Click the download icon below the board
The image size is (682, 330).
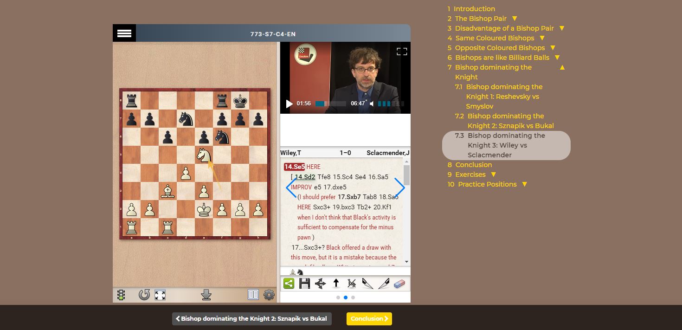click(x=206, y=295)
